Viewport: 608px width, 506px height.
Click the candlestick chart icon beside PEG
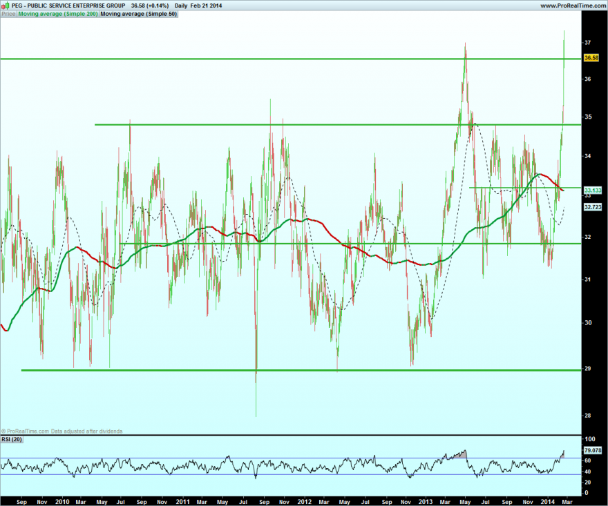(x=6, y=6)
